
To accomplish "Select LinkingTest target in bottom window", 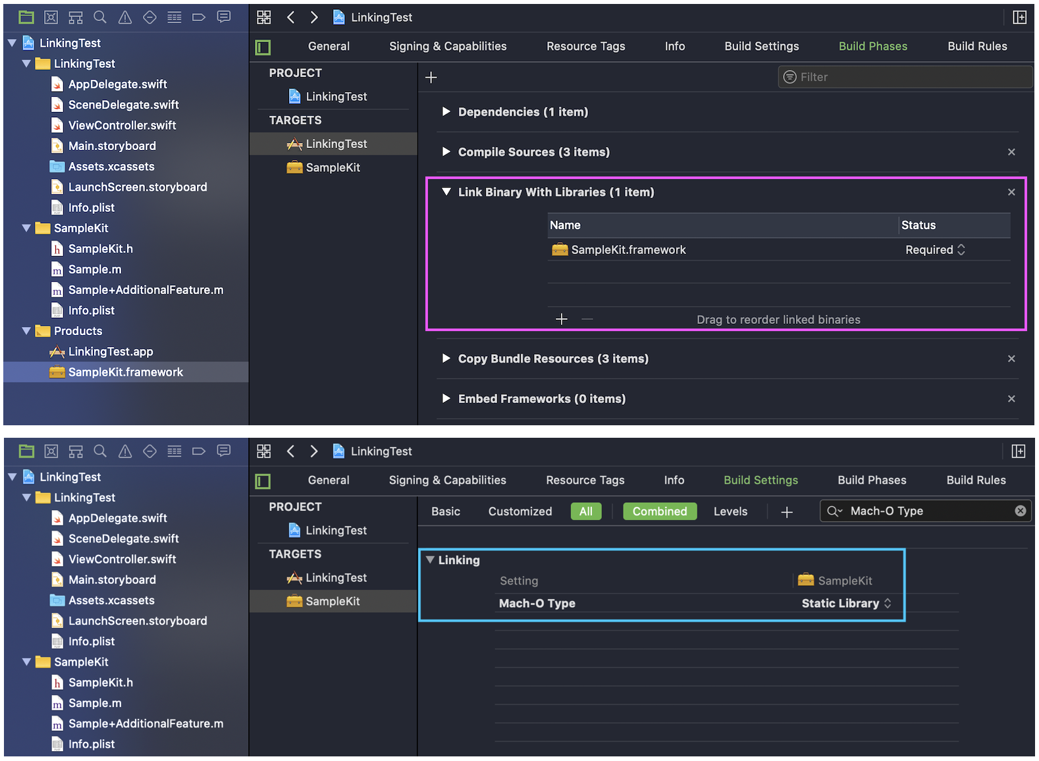I will point(333,578).
